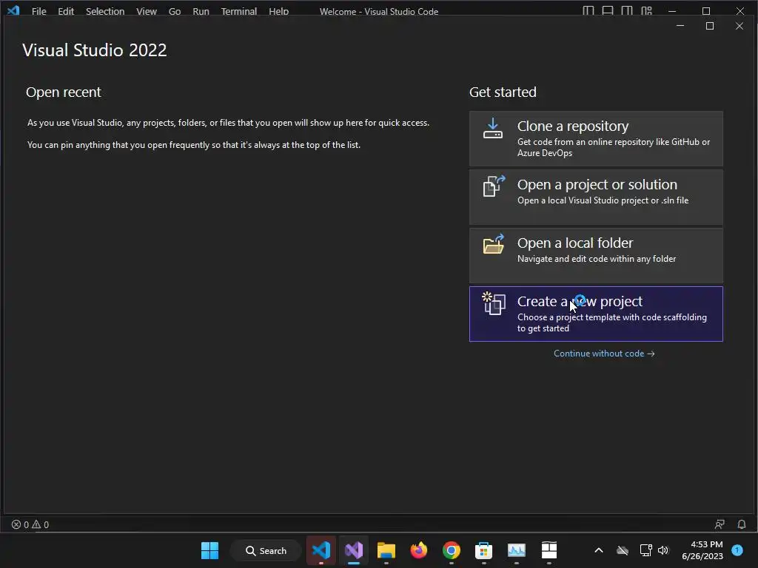
Task: Click the Clone a repository download icon
Action: point(492,129)
